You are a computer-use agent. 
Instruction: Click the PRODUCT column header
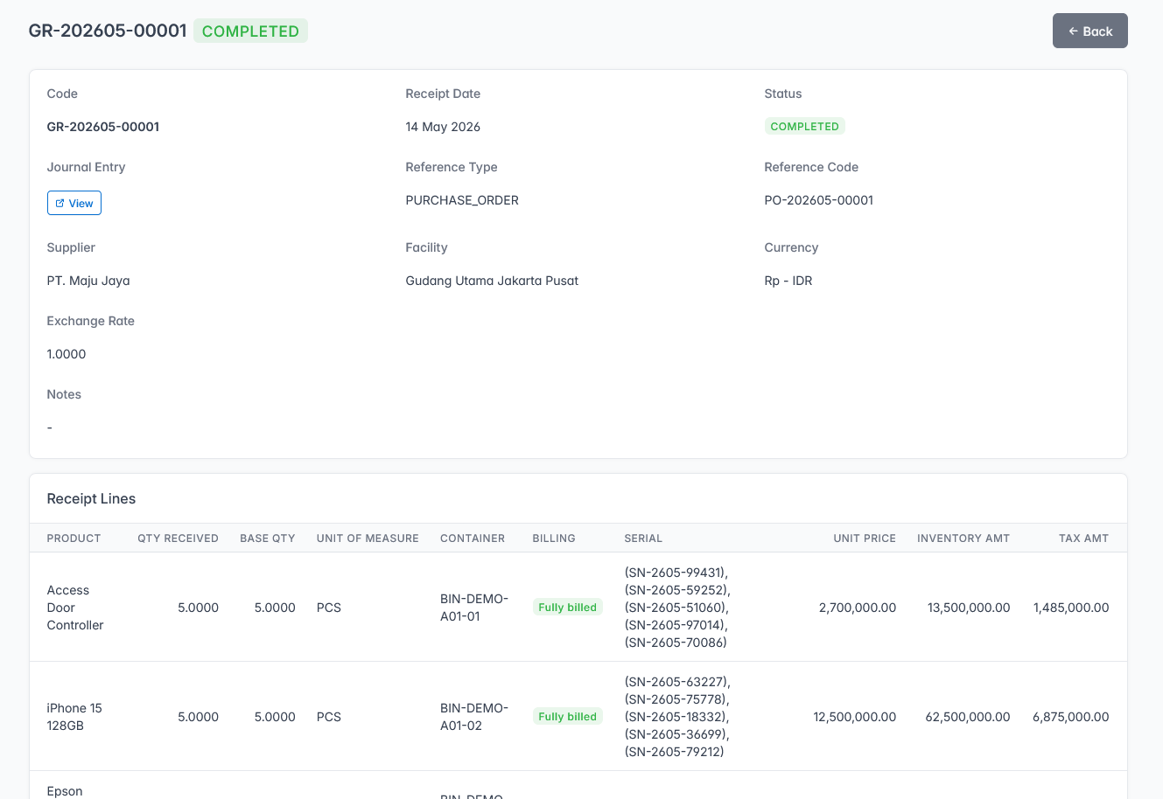pyautogui.click(x=74, y=538)
